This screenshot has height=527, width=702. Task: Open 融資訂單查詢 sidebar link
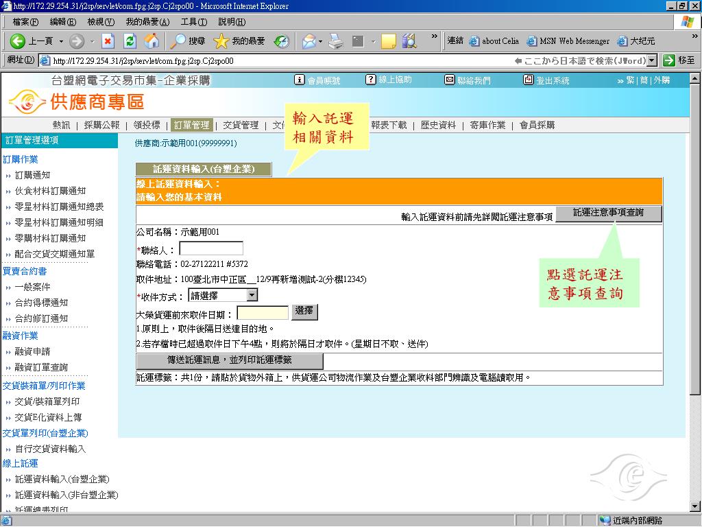click(x=41, y=368)
